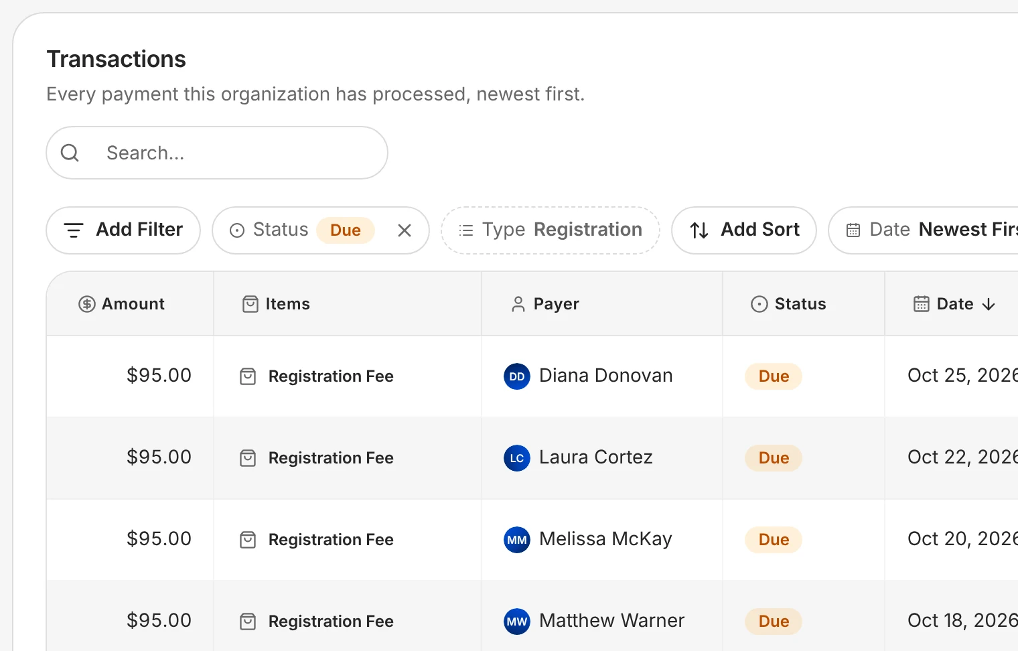Select the payer name Diana Donovan
Image resolution: width=1018 pixels, height=651 pixels.
606,376
